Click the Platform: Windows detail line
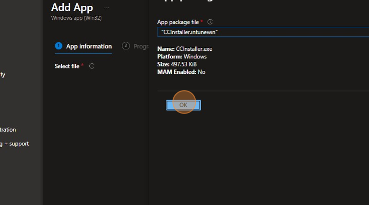369x205 pixels. 182,57
